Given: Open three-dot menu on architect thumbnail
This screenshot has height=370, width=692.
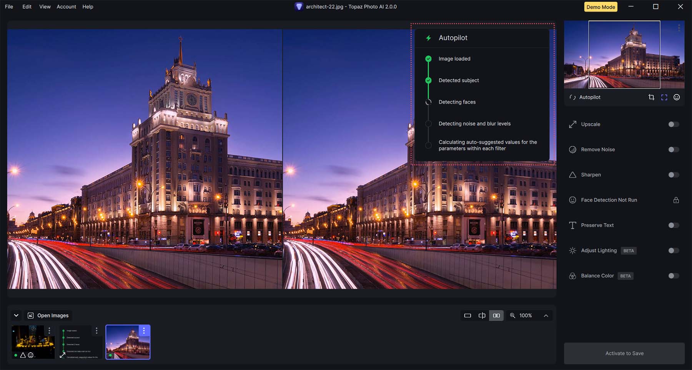Looking at the screenshot, I should (144, 330).
